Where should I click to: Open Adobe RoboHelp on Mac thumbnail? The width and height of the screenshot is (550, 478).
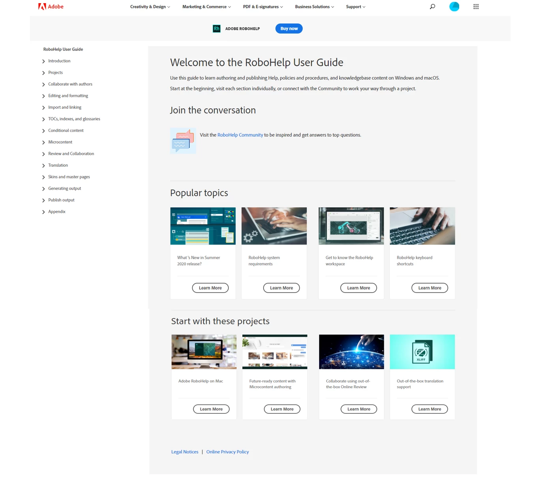coord(204,352)
